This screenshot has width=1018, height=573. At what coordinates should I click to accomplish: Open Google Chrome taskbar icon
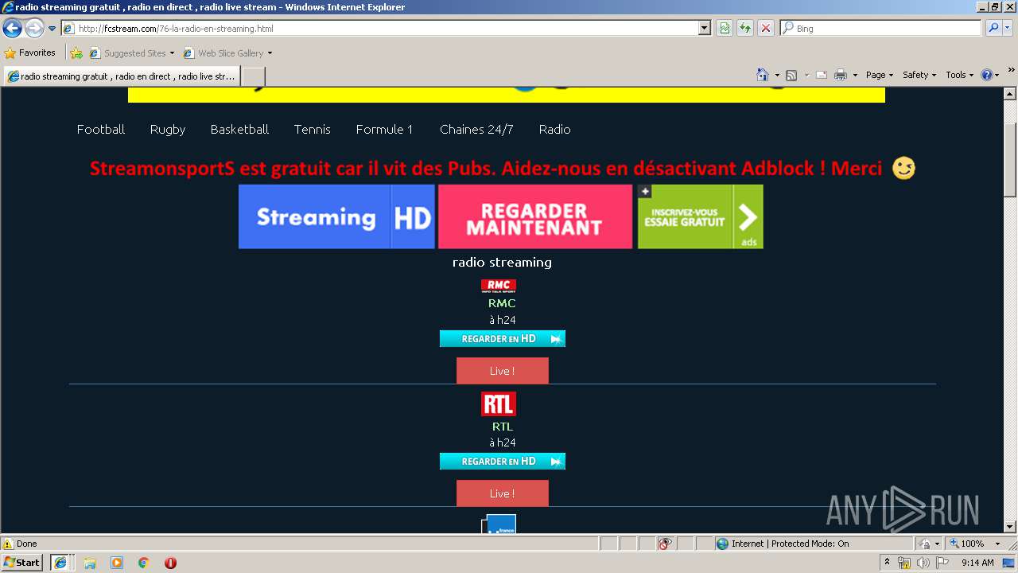pyautogui.click(x=144, y=563)
